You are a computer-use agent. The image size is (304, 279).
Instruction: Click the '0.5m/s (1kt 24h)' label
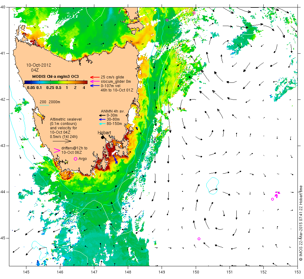64,137
